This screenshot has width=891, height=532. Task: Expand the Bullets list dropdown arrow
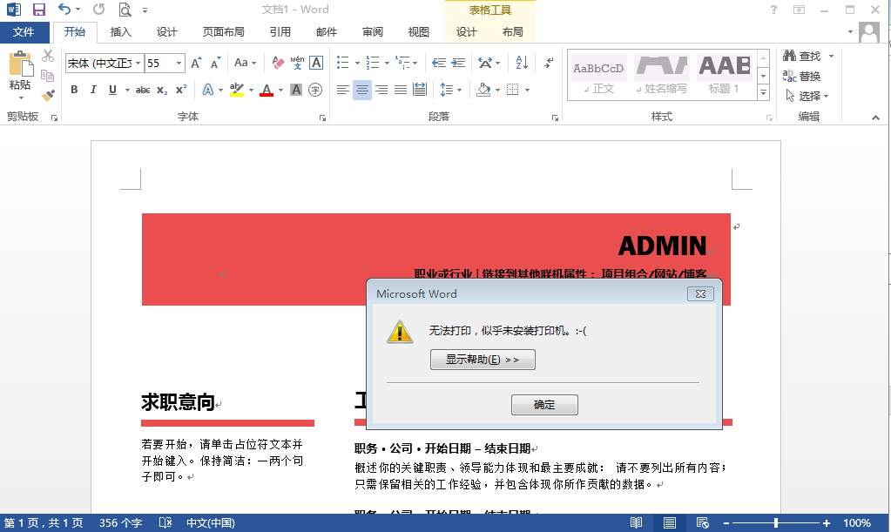pyautogui.click(x=357, y=63)
